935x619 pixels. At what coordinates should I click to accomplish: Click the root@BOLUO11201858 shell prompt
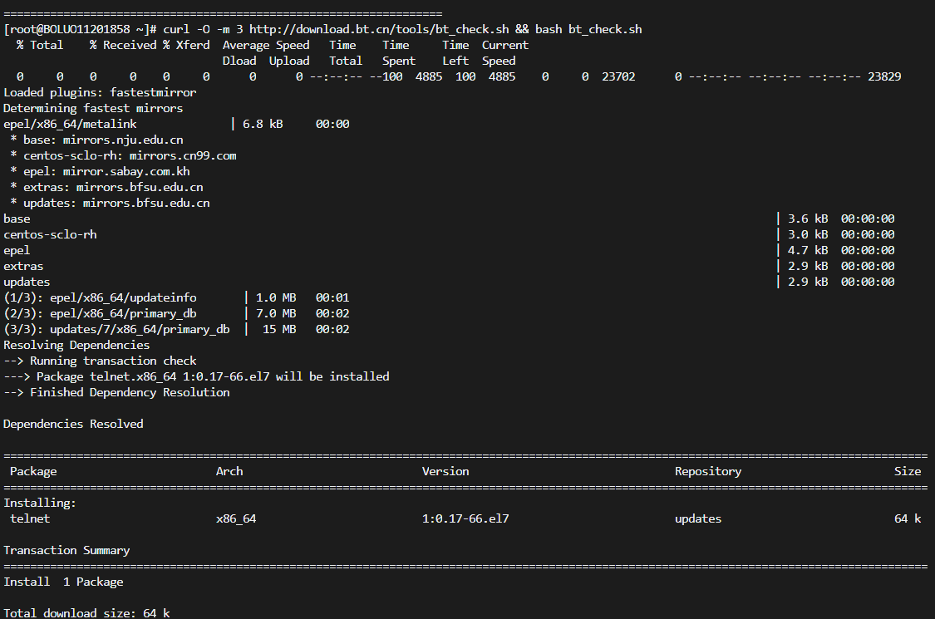pyautogui.click(x=81, y=29)
